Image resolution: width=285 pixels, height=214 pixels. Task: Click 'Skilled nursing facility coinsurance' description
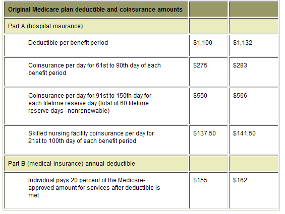(x=91, y=137)
